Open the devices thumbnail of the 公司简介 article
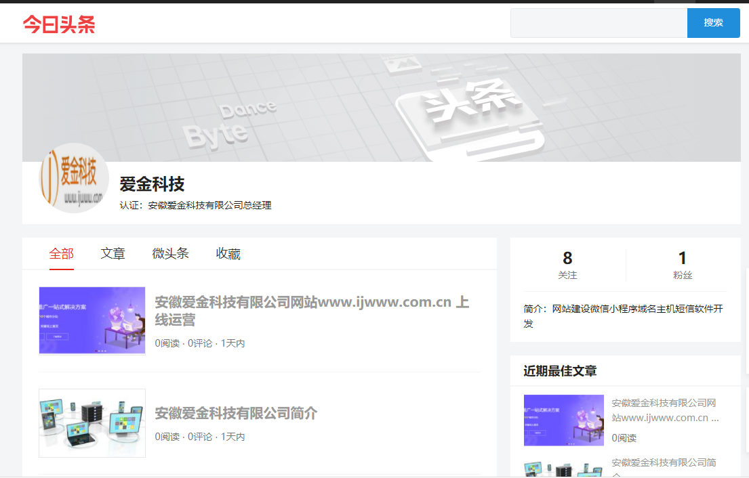 (x=92, y=423)
